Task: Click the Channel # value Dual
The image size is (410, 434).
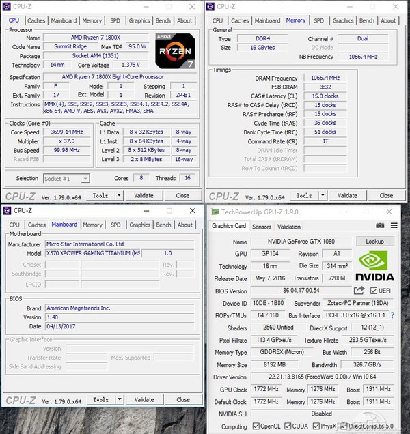Action: [363, 38]
